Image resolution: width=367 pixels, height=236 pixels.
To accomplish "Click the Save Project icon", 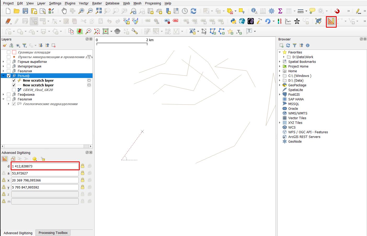I will tap(25, 11).
